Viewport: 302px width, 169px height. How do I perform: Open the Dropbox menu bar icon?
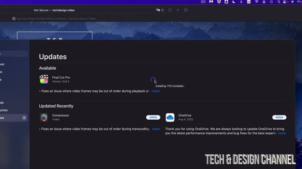219,2
